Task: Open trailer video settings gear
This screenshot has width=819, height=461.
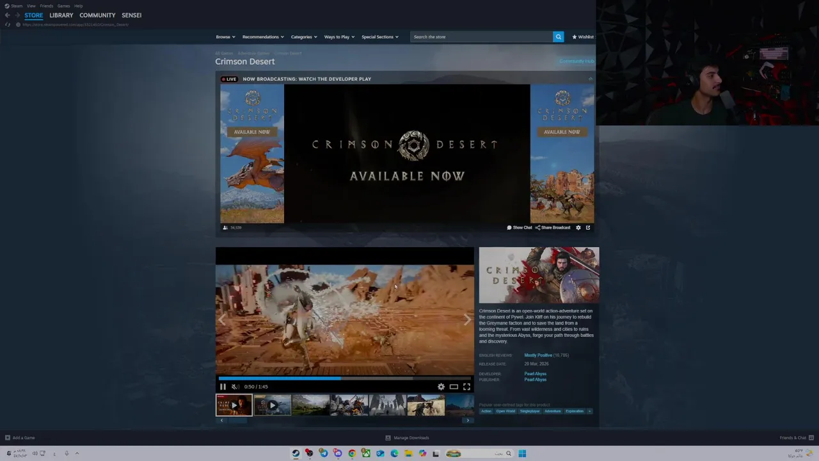Action: [x=441, y=387]
